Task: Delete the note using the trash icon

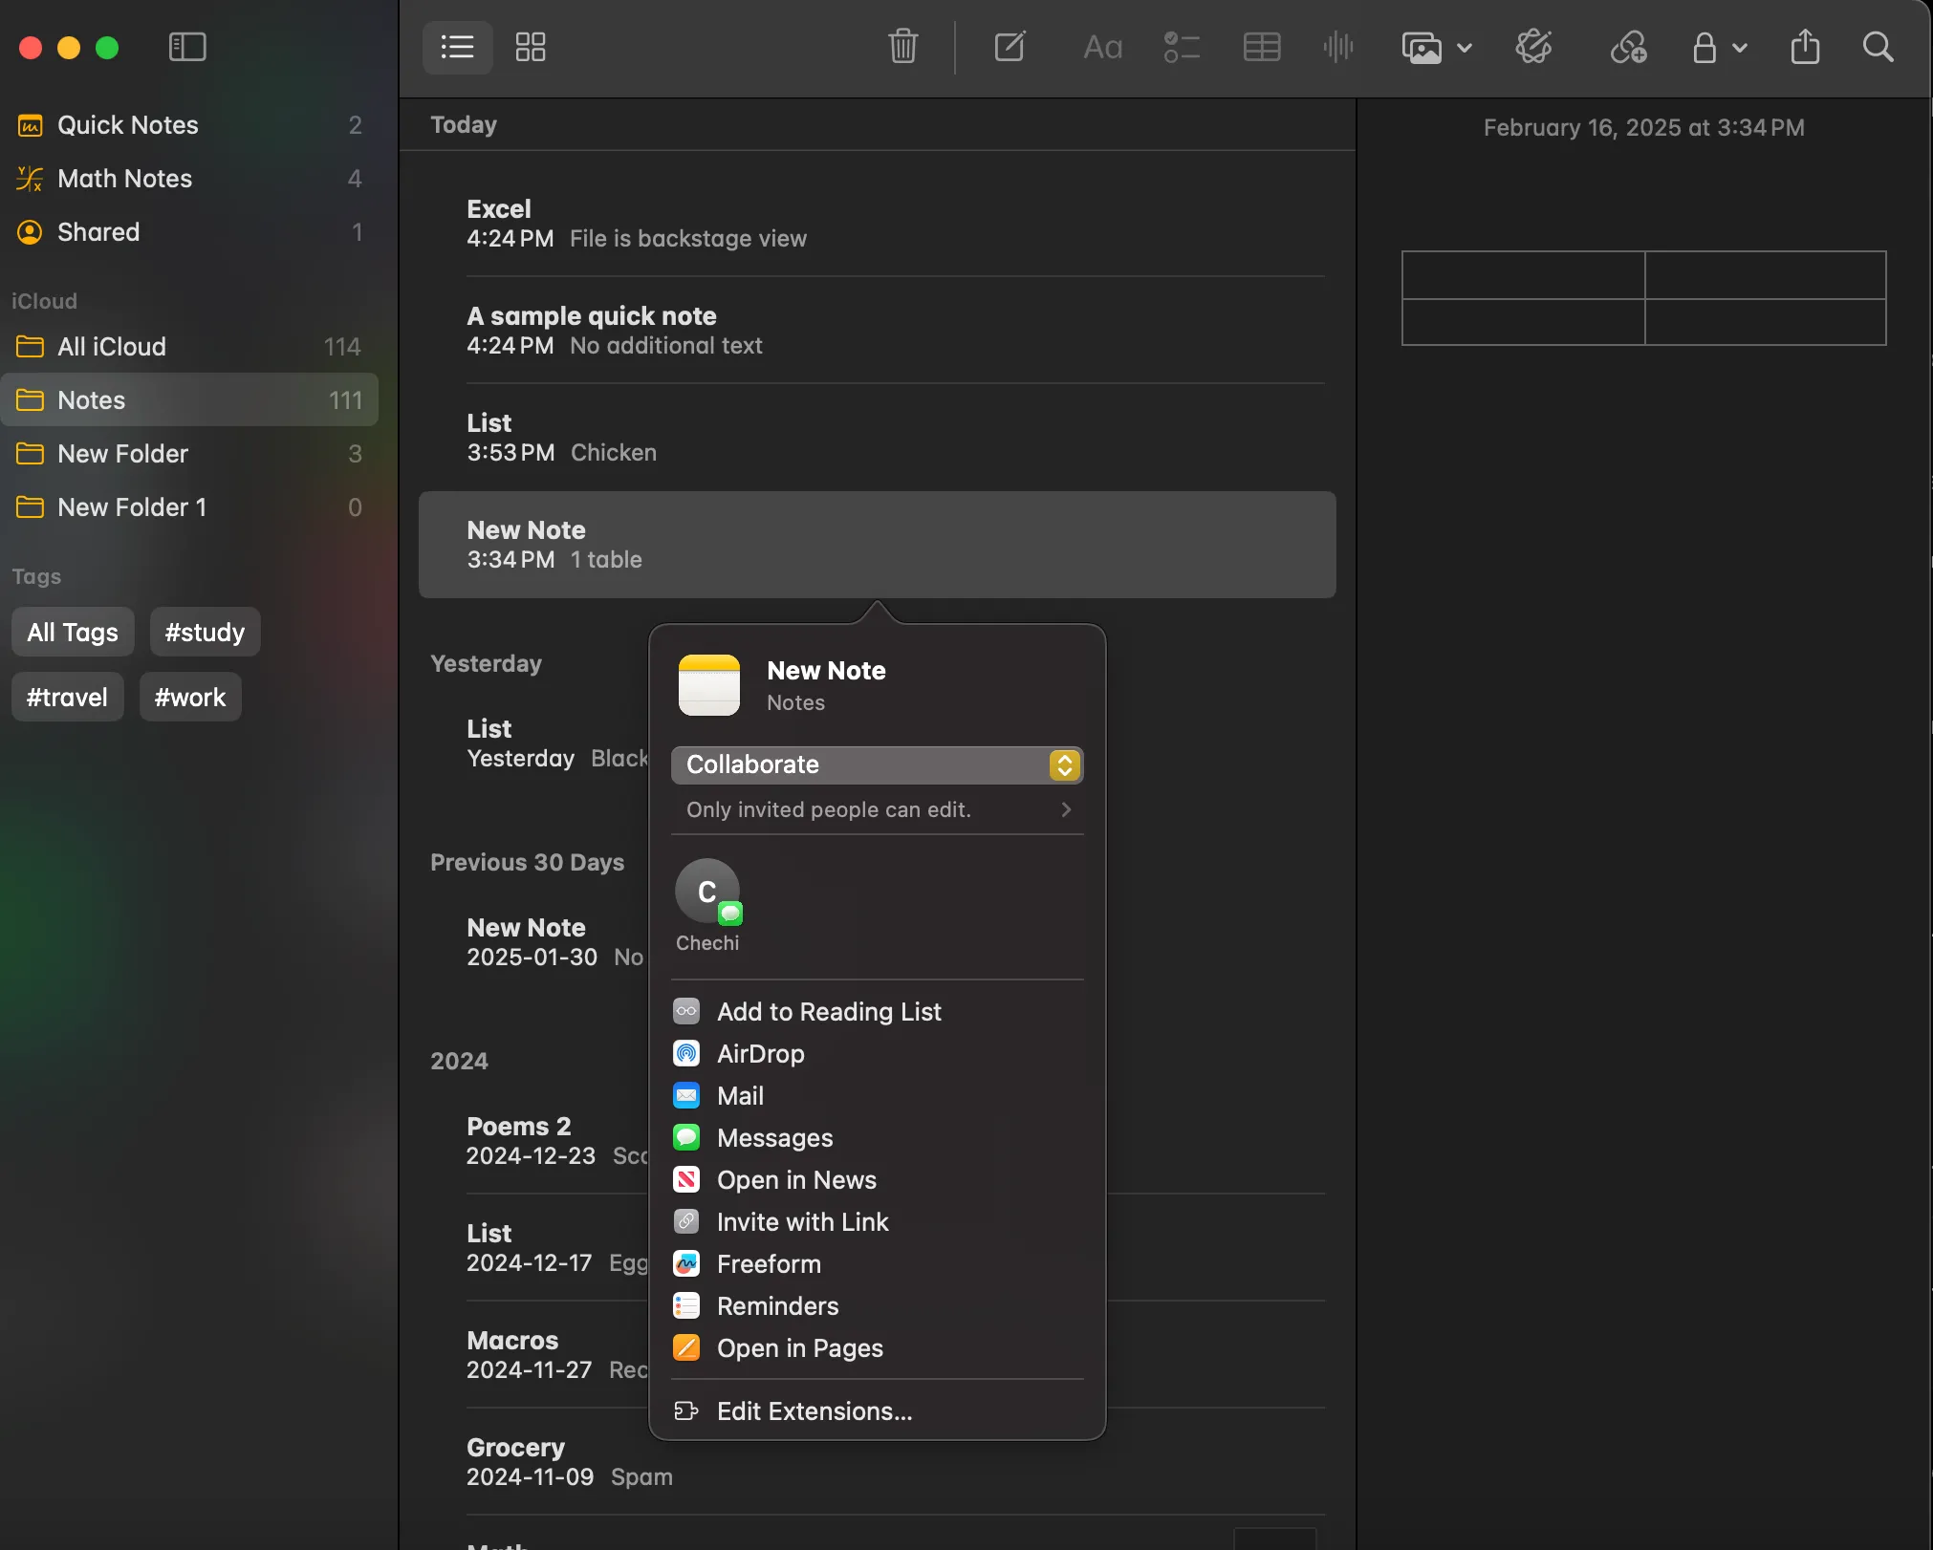Action: (x=902, y=47)
